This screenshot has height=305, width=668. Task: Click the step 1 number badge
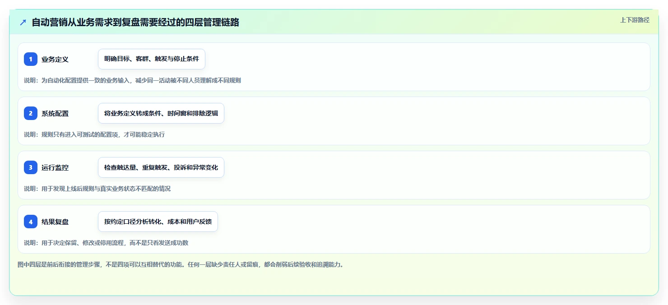[31, 59]
